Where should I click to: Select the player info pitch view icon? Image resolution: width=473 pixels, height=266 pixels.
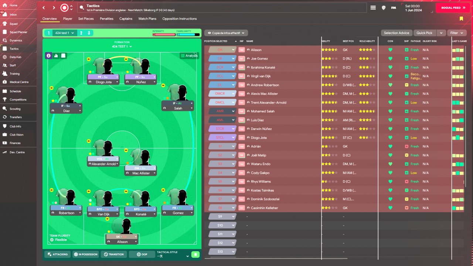click(48, 56)
